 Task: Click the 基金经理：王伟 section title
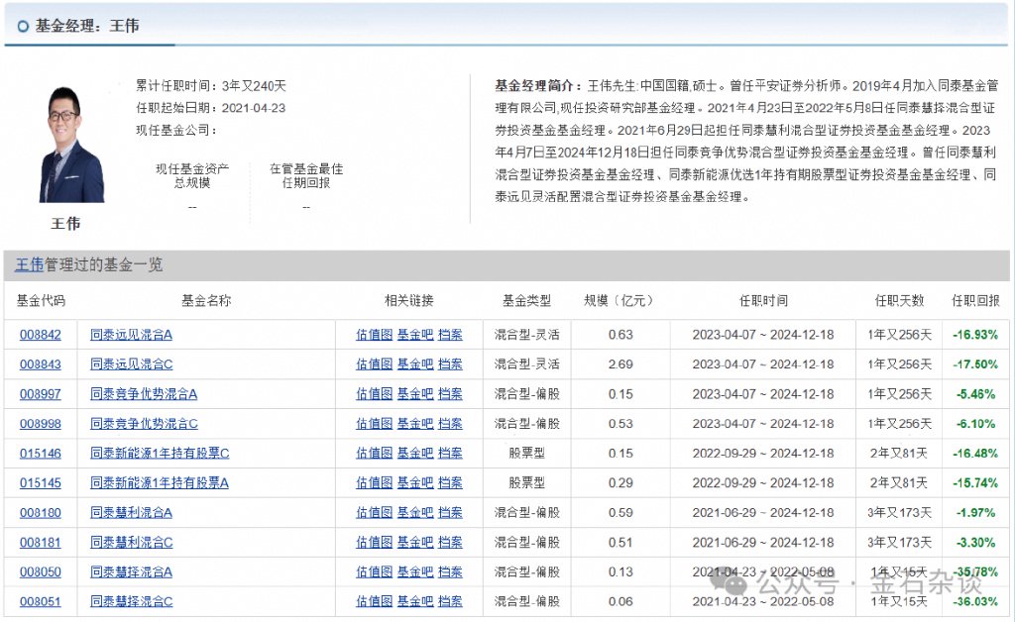tap(87, 26)
